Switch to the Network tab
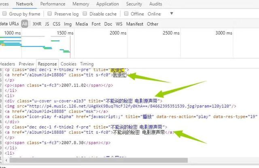Viewport: 259px width, 168px height. (x=24, y=4)
